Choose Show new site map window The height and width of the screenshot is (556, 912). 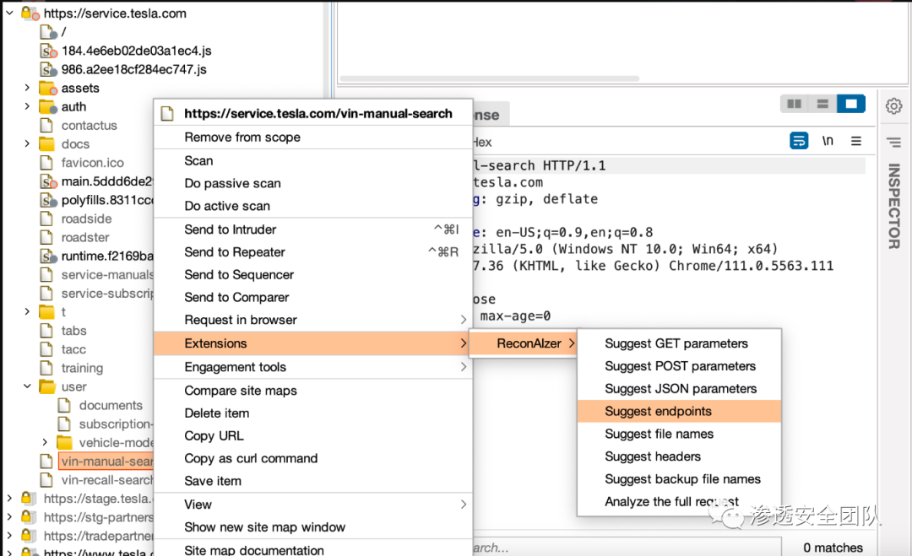click(x=313, y=527)
